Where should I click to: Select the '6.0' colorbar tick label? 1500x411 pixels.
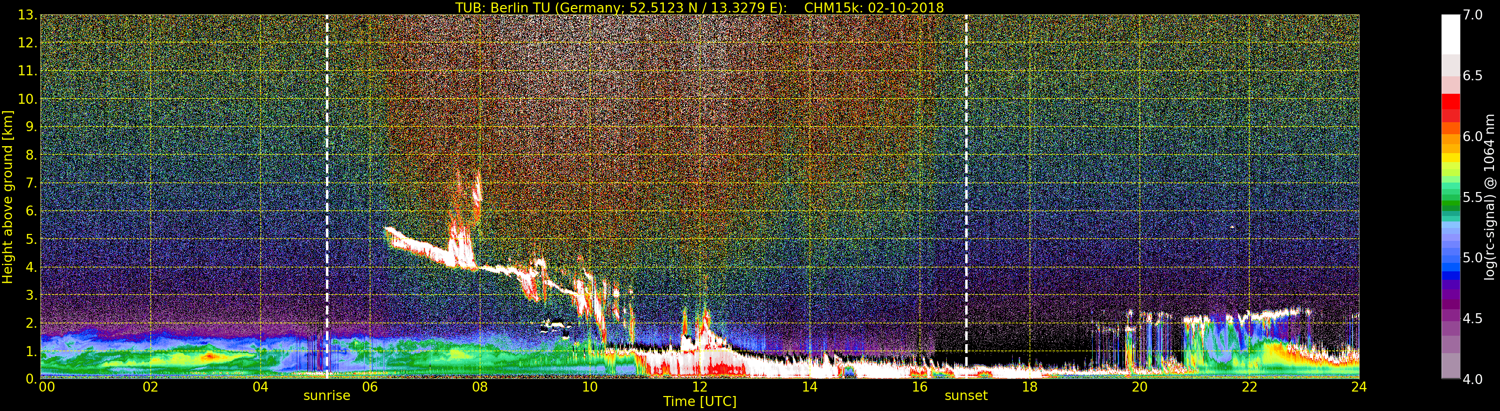pyautogui.click(x=1473, y=137)
